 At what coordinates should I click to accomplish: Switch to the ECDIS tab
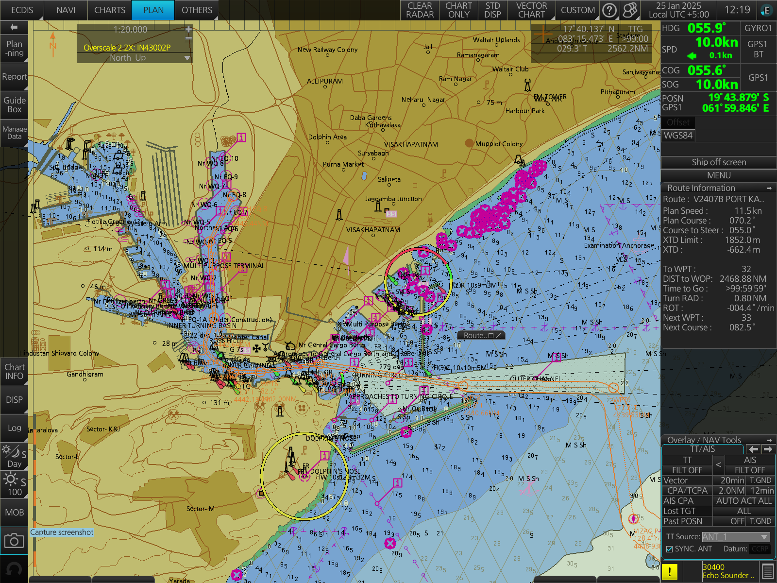tap(22, 10)
